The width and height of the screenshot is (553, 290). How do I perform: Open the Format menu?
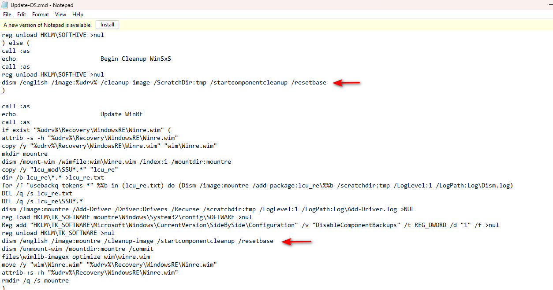coord(41,15)
